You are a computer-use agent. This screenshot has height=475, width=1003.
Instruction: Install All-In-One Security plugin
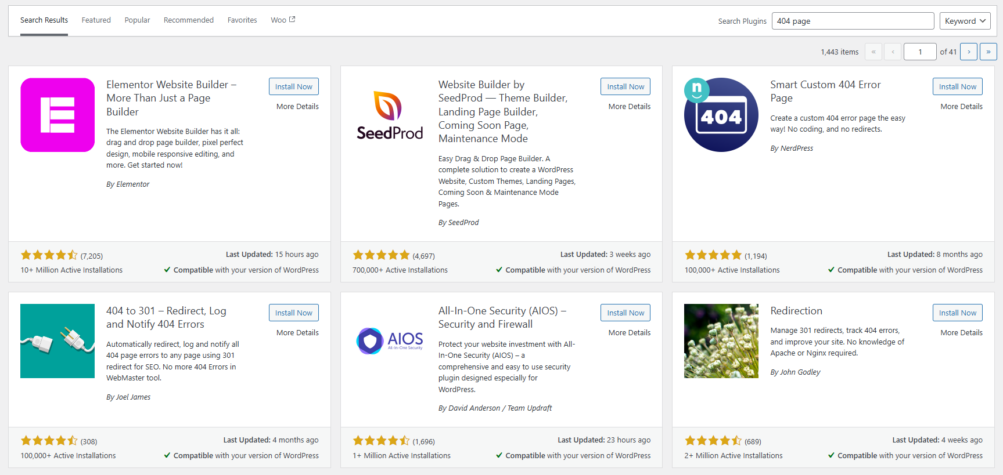625,313
